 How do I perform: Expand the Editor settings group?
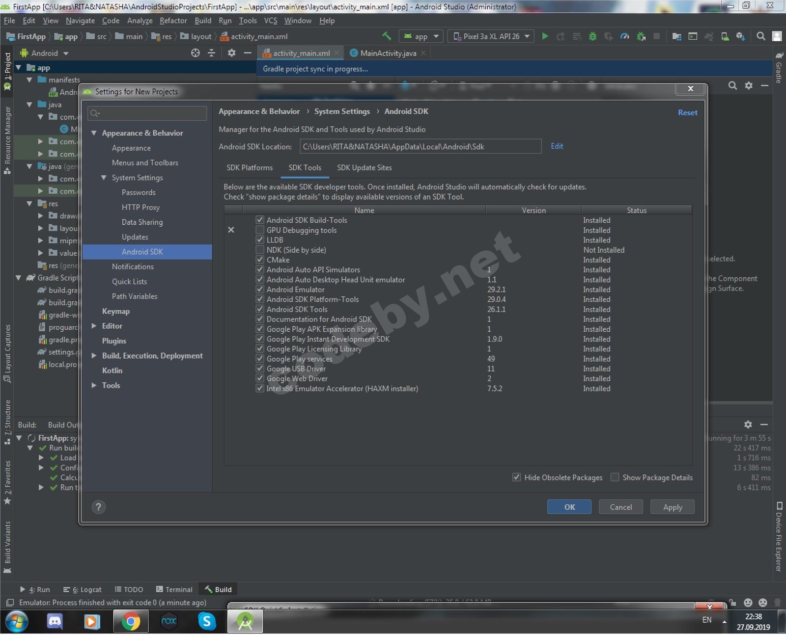coord(94,326)
